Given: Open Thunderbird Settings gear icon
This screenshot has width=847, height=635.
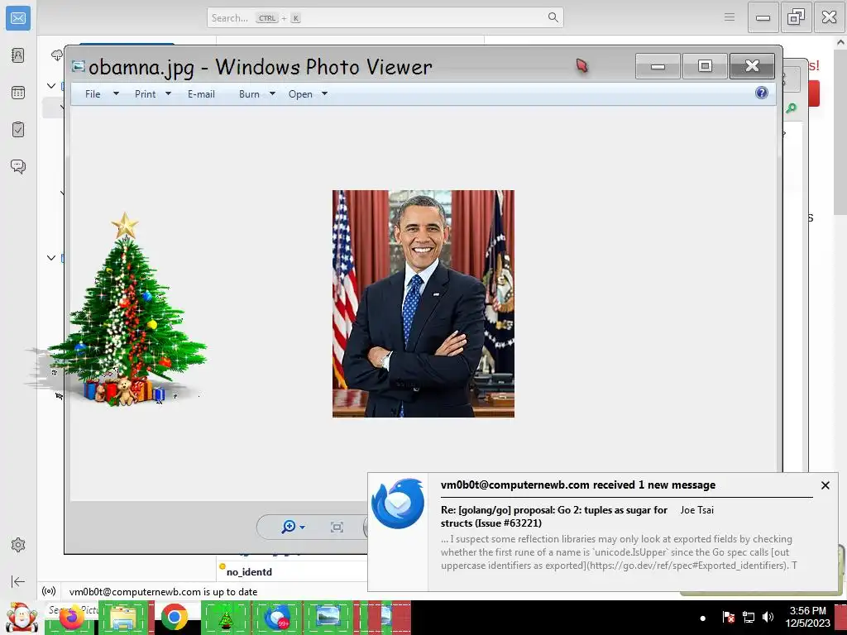Looking at the screenshot, I should [x=18, y=545].
